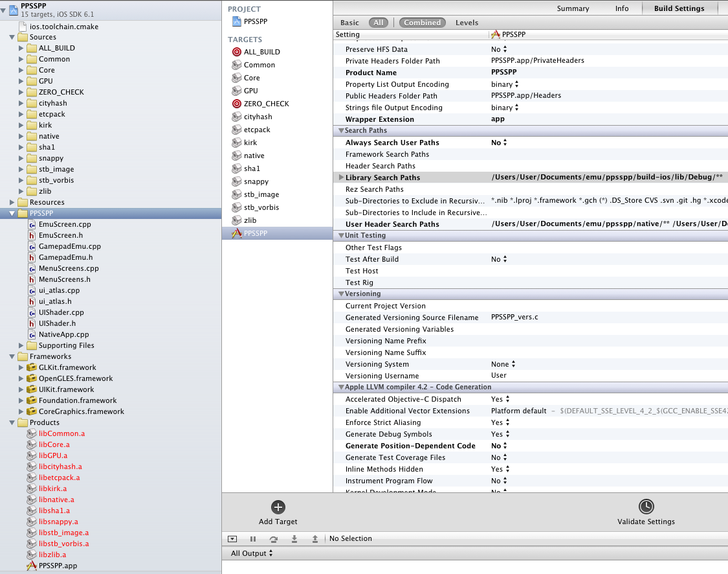Click the Add Target plus icon
Screen dimensions: 728x574
278,507
